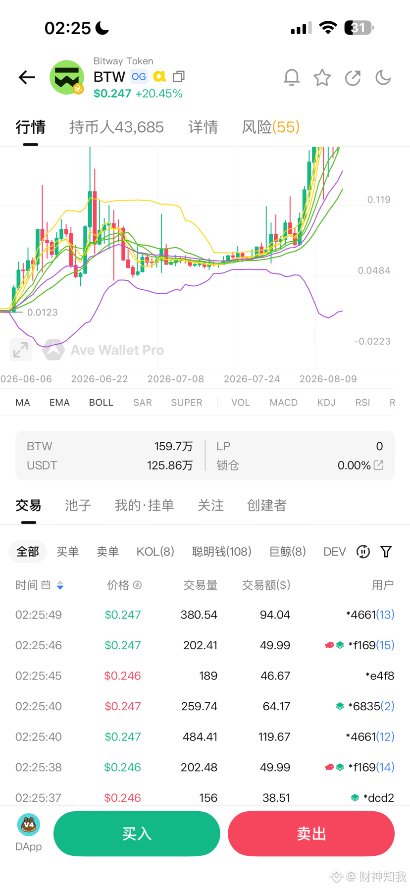Tap the green 买入 button
410x889 pixels.
137,834
